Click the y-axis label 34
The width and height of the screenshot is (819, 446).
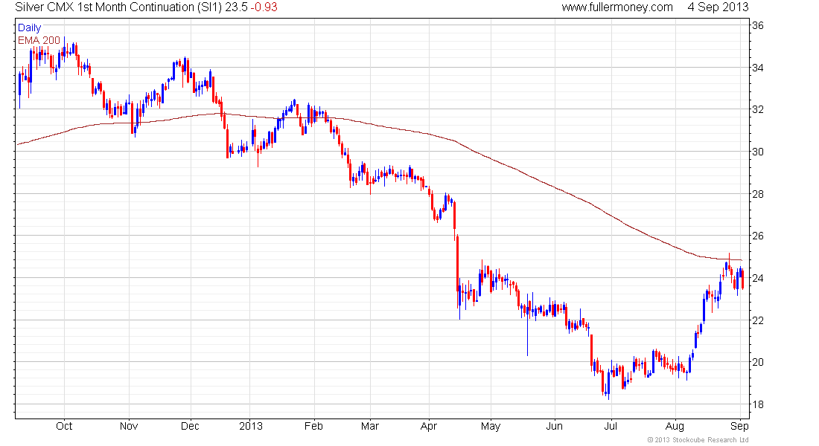(x=757, y=68)
